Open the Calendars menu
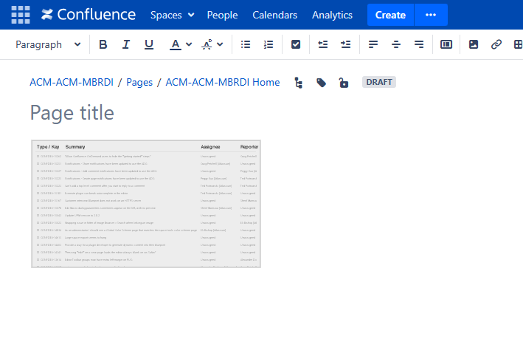 pyautogui.click(x=274, y=15)
